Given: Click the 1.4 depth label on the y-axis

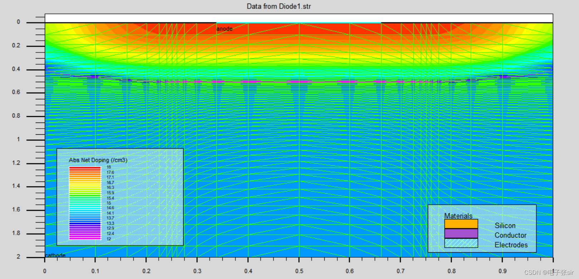Looking at the screenshot, I should [16, 186].
